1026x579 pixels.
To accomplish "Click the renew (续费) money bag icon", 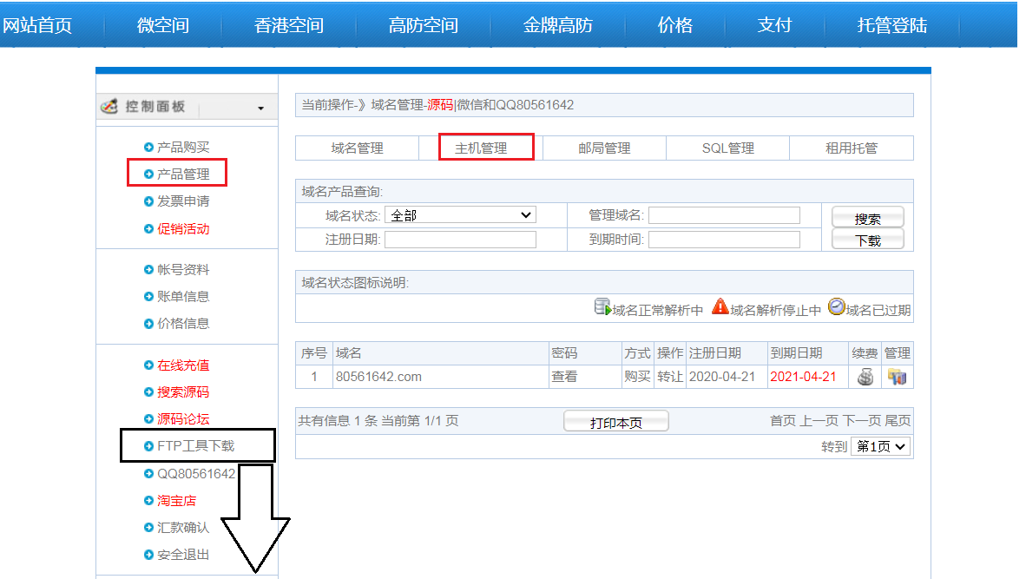I will pos(865,378).
